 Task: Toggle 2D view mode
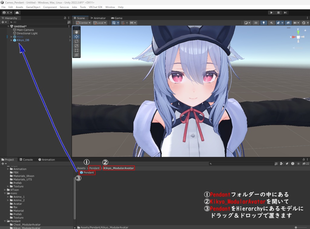(x=256, y=22)
